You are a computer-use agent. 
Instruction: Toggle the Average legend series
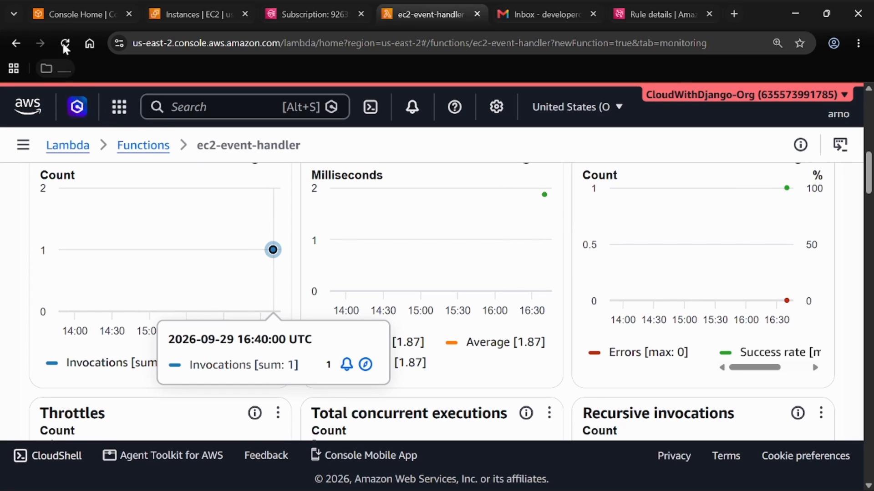pos(495,342)
